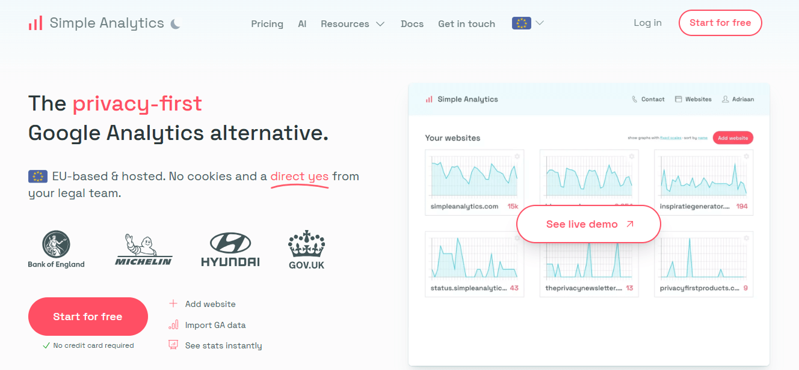The height and width of the screenshot is (370, 799).
Task: Open the EU flag region dropdown
Action: click(528, 23)
